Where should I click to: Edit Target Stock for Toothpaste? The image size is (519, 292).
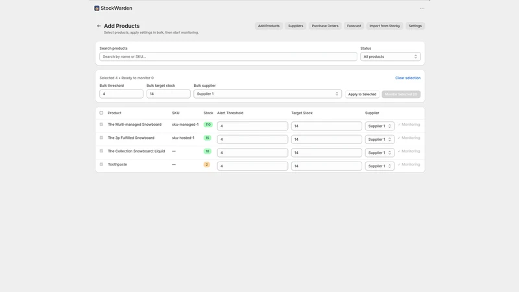coord(326,166)
